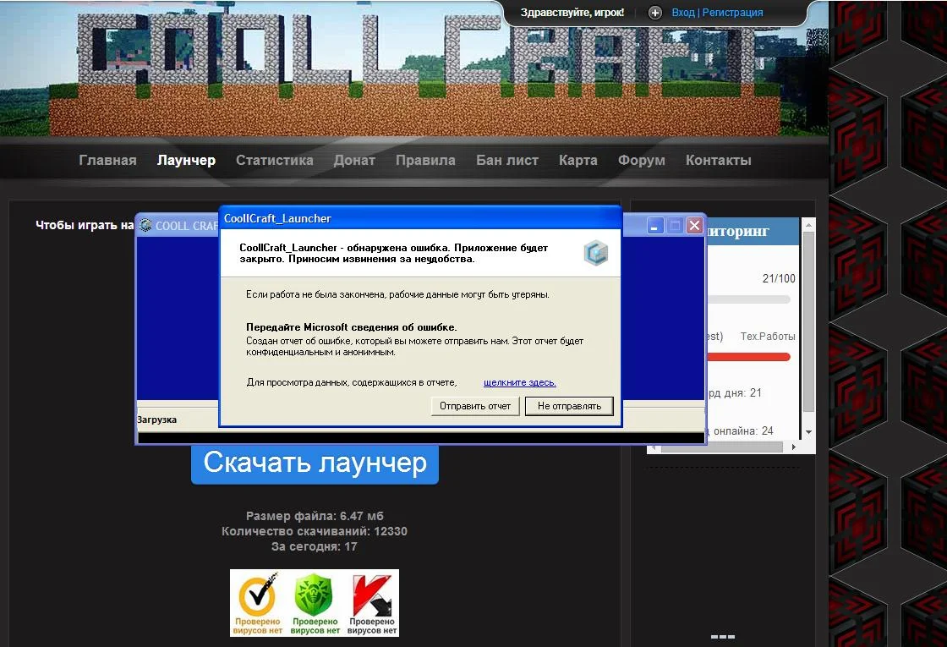This screenshot has width=947, height=647.
Task: Click the CoollCraft_Launcher error dialog icon
Action: [596, 253]
